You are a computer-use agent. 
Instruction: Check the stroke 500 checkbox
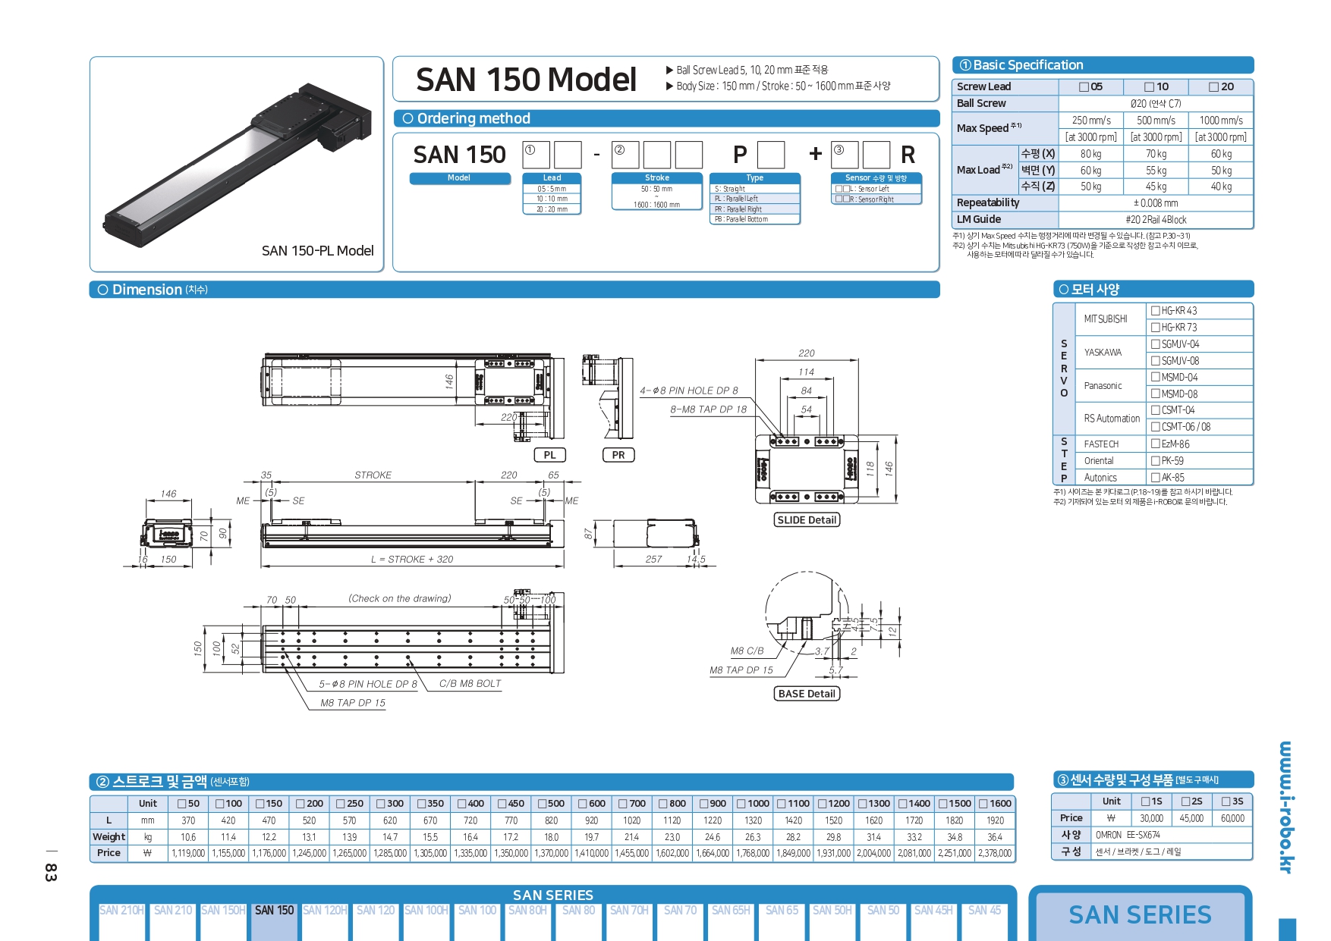(x=543, y=804)
